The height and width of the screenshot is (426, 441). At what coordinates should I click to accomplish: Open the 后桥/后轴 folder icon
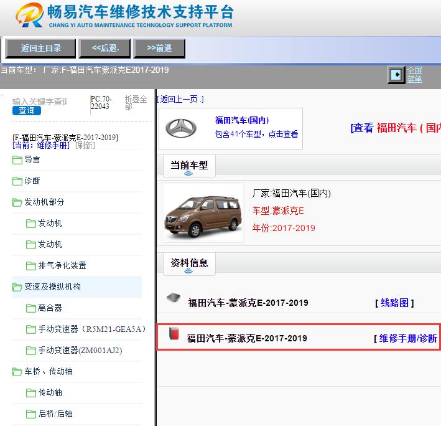click(x=31, y=414)
